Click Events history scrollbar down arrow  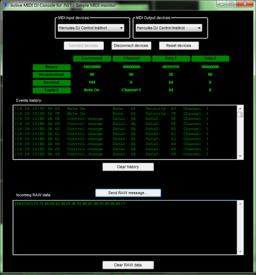240,156
